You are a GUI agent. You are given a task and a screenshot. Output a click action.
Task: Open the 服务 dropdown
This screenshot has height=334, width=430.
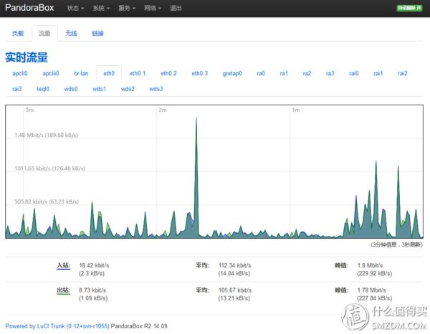tap(127, 8)
